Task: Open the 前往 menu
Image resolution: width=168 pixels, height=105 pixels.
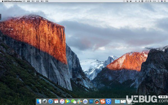Action: [x=38, y=1]
